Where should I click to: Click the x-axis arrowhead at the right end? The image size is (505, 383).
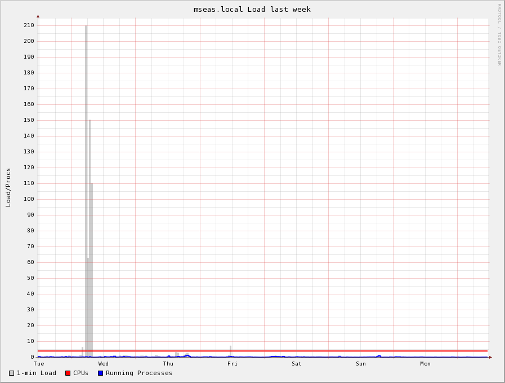490,357
